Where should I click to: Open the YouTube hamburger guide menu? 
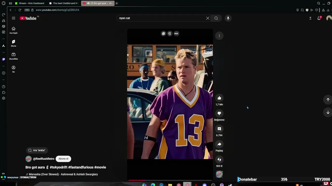[13, 18]
